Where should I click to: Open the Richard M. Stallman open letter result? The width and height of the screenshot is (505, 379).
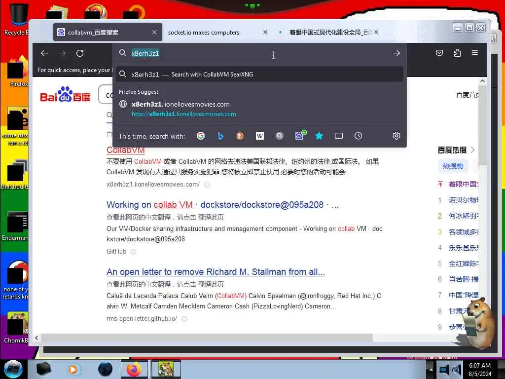pyautogui.click(x=216, y=272)
